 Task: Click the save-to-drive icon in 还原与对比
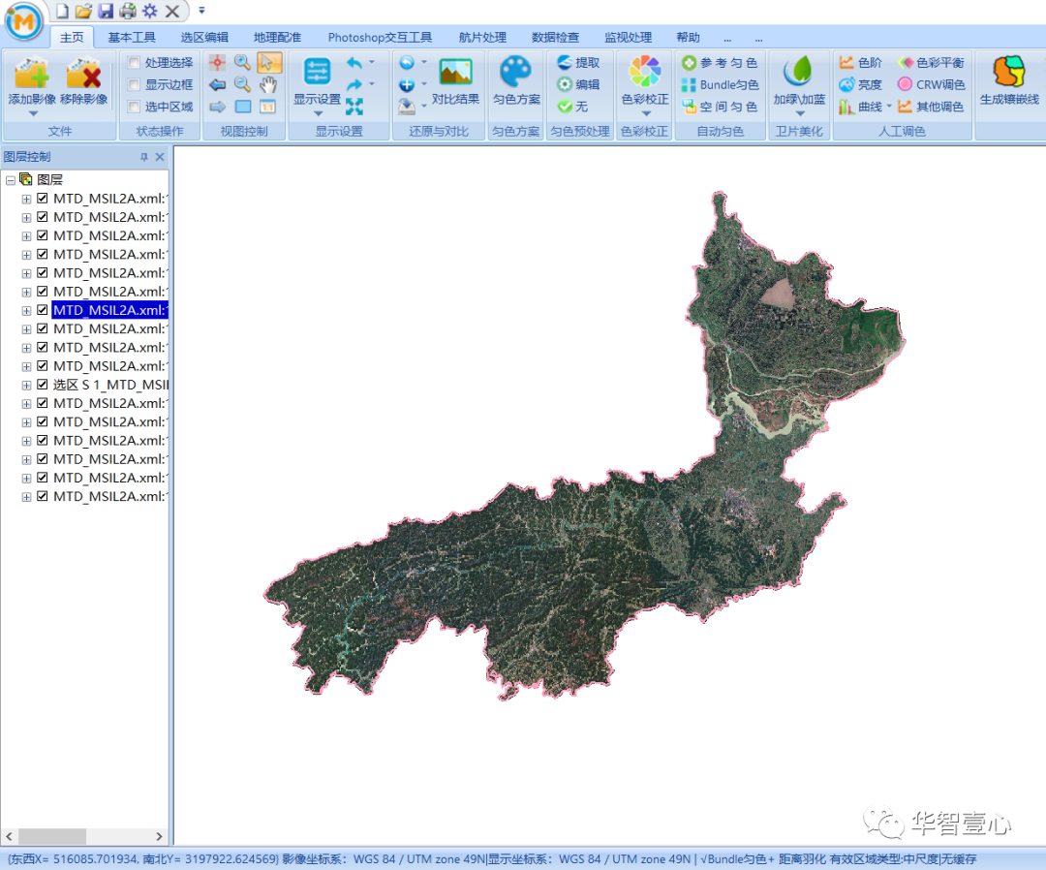coord(407,107)
